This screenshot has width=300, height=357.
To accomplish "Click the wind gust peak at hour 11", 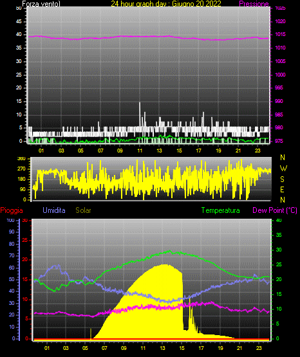I will (140, 103).
